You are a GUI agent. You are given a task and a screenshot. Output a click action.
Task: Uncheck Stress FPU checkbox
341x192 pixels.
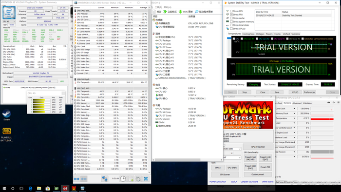coord(231,15)
